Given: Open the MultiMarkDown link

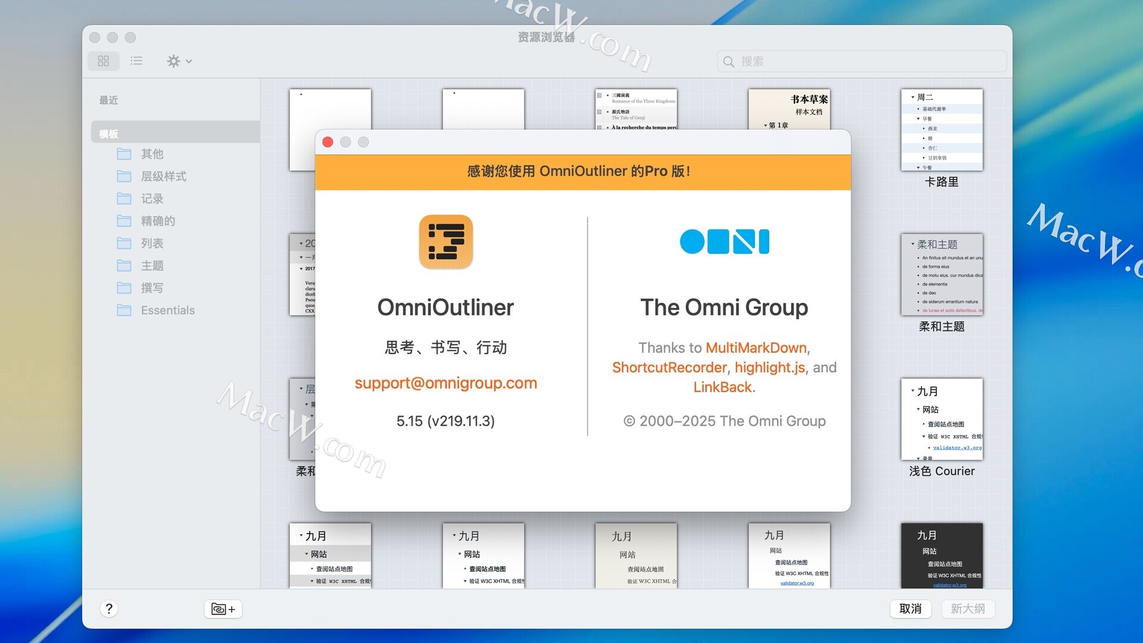Looking at the screenshot, I should (756, 348).
